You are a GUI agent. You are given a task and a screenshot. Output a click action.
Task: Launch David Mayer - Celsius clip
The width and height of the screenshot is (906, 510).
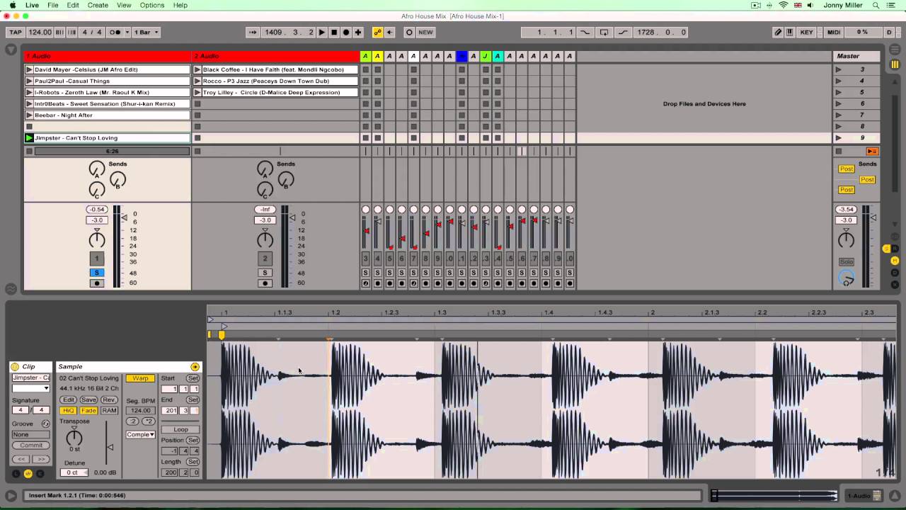point(29,69)
